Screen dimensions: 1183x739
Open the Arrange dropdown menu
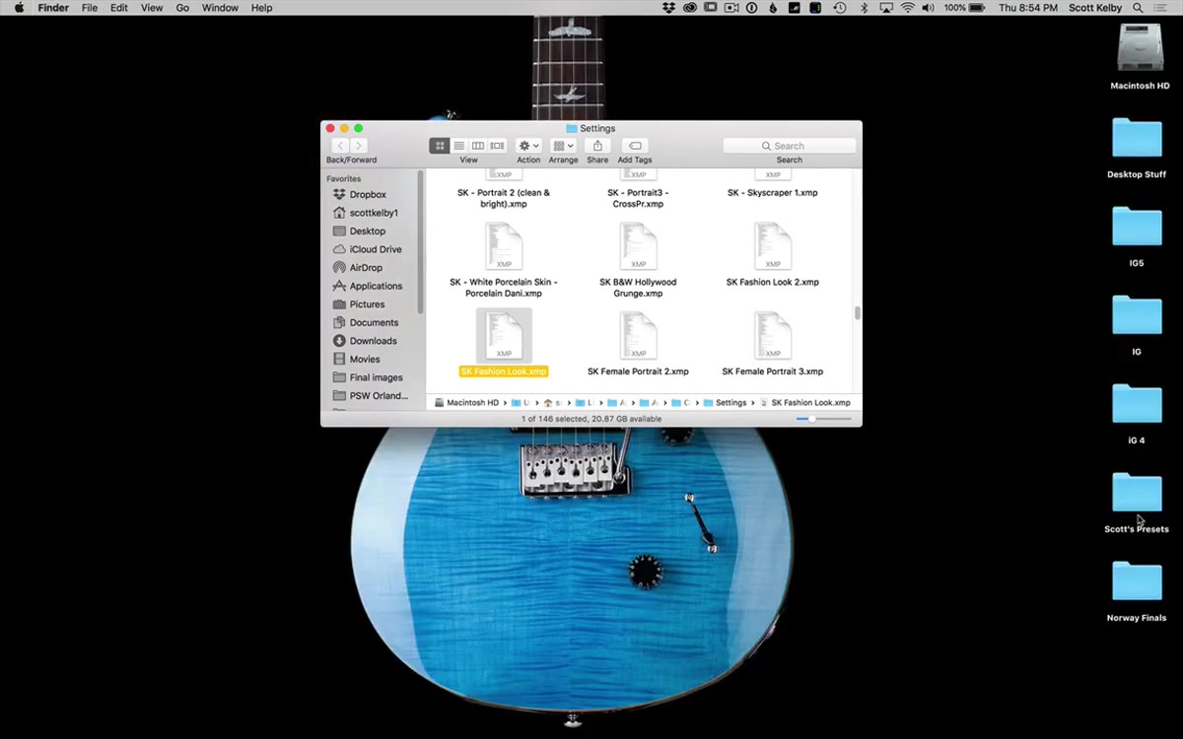563,146
